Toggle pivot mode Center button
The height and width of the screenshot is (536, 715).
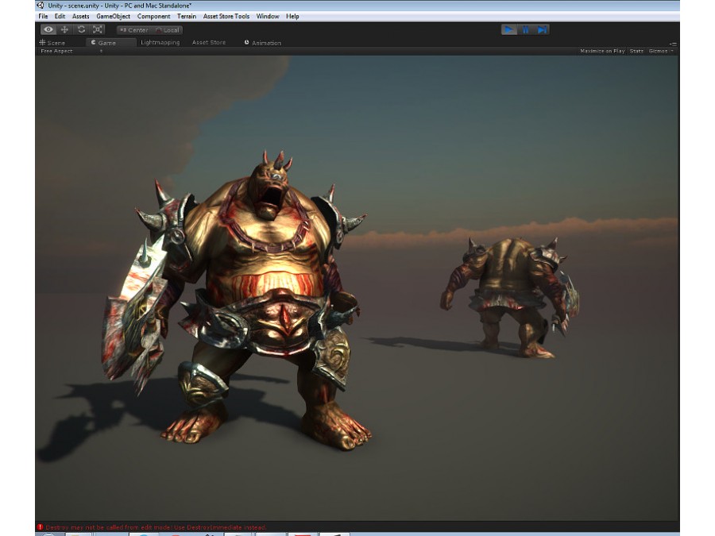[x=133, y=30]
